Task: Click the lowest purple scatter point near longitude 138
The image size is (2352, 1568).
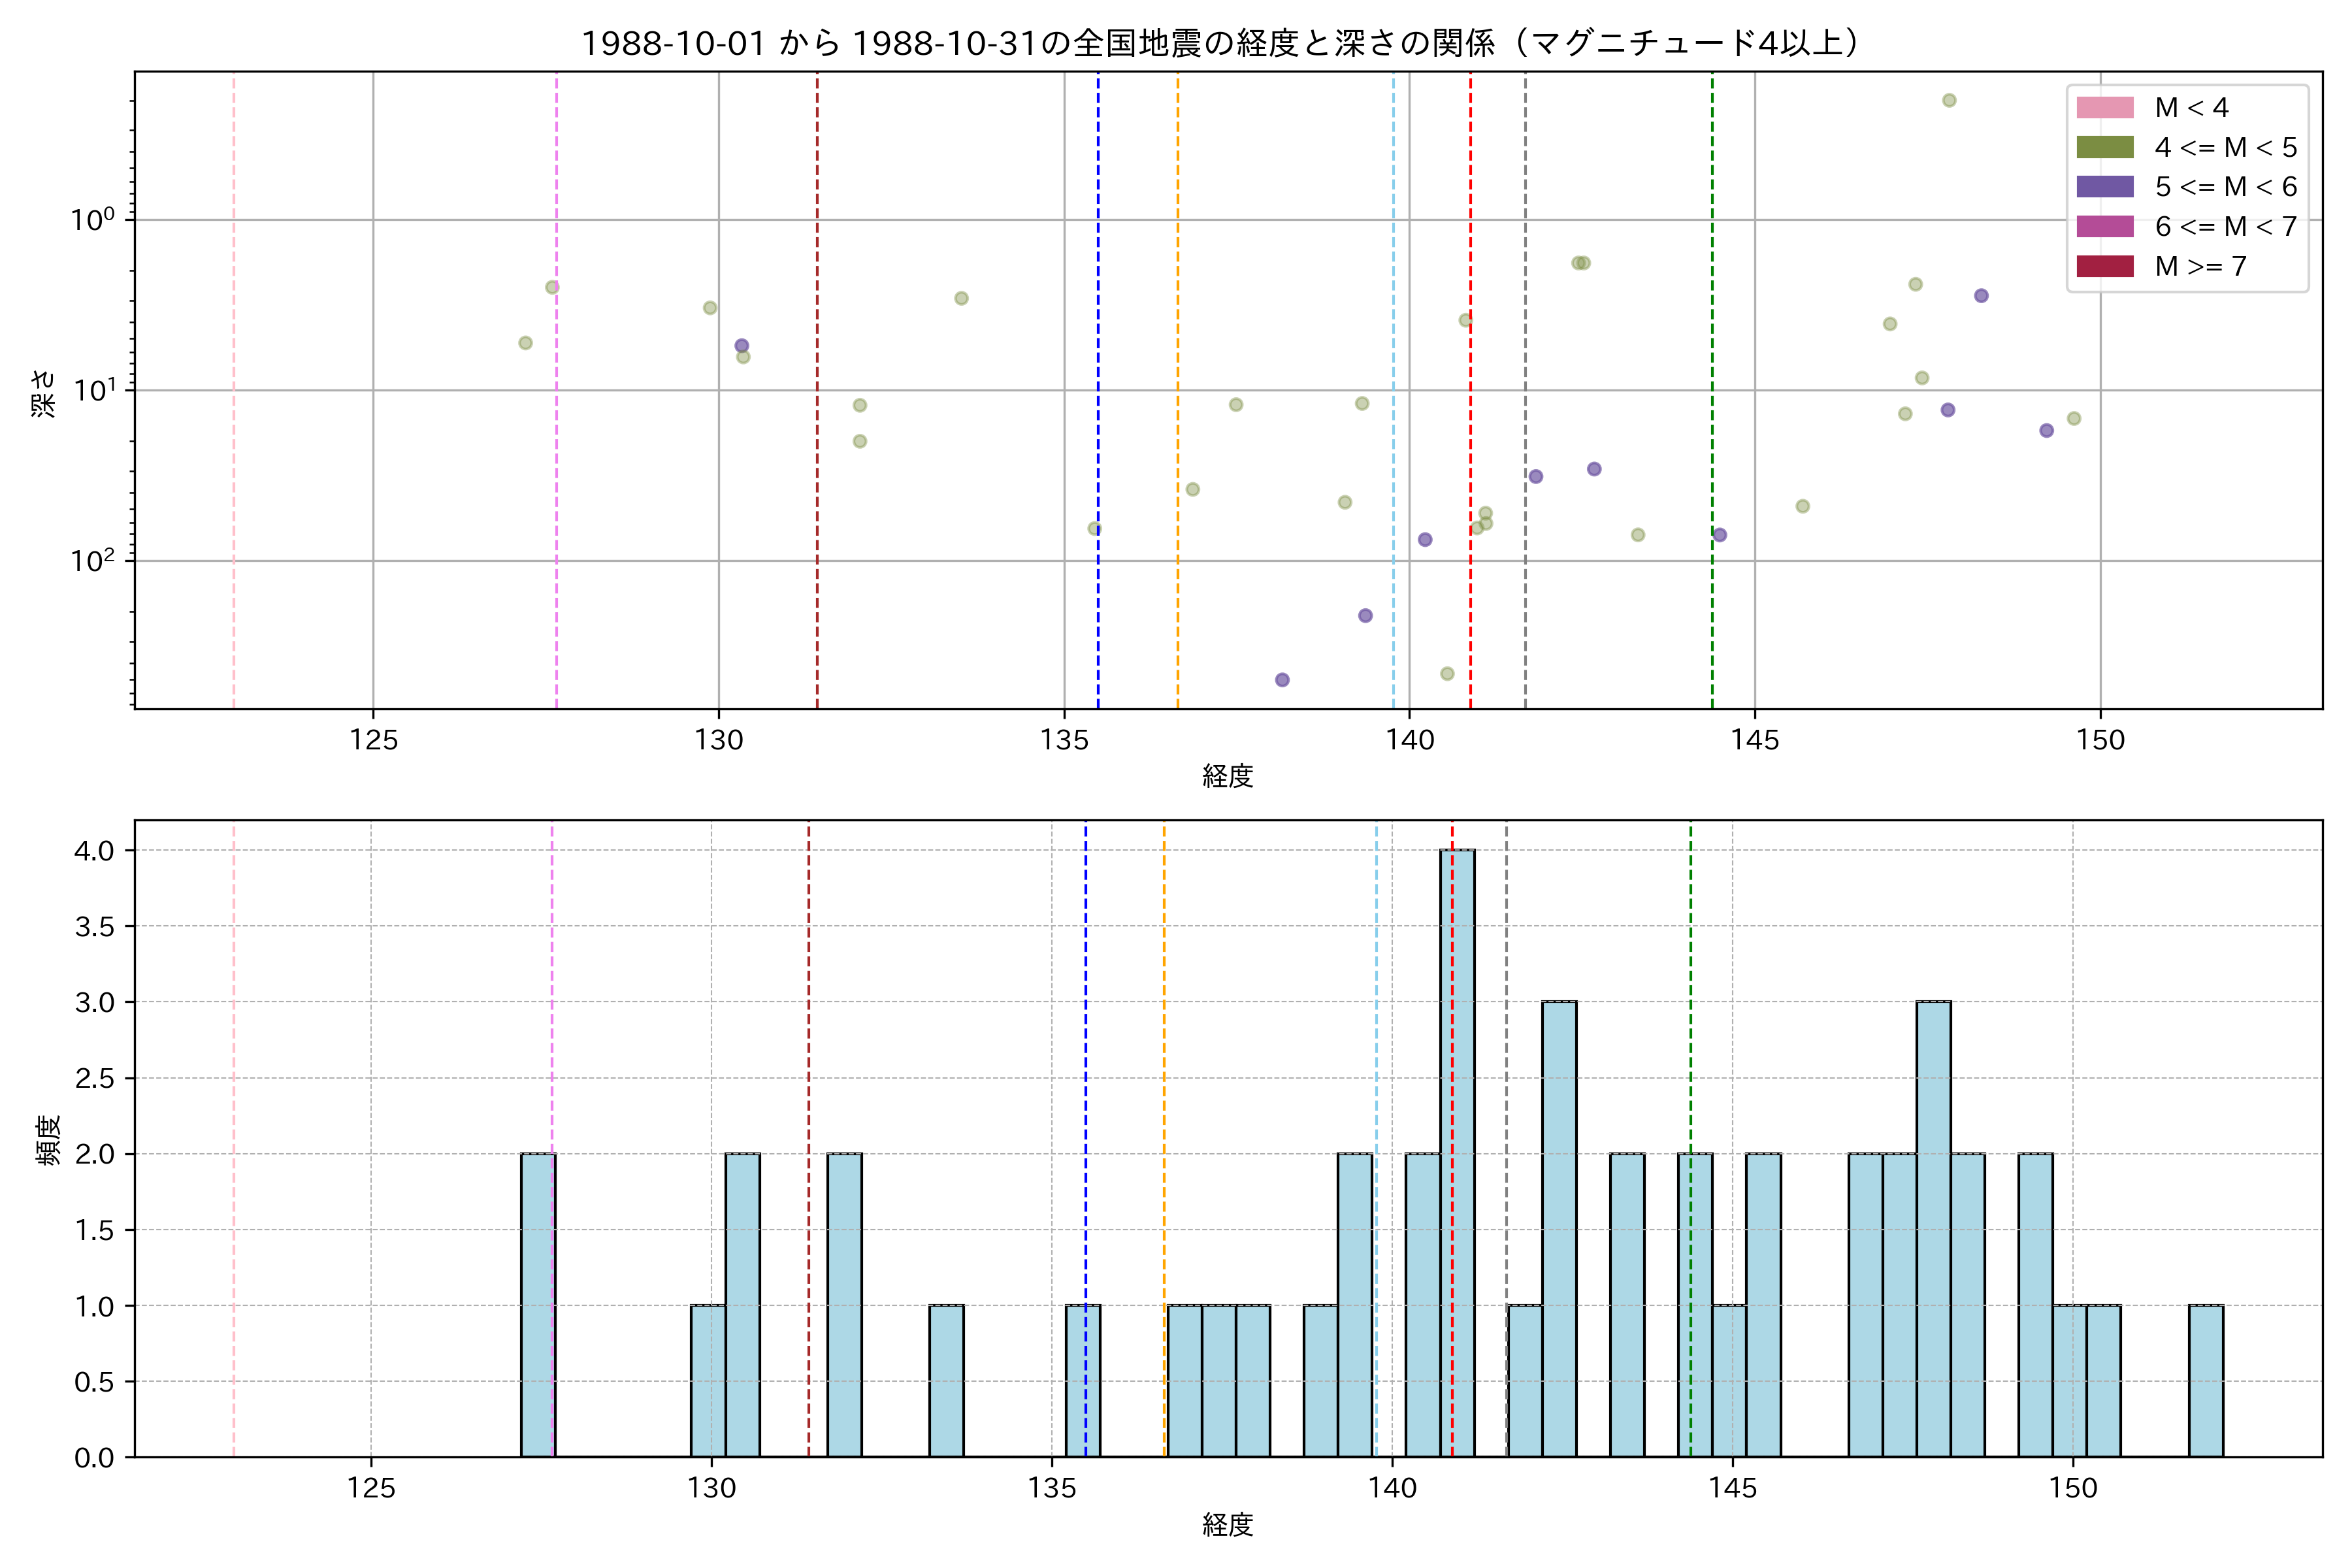Action: click(x=1282, y=680)
